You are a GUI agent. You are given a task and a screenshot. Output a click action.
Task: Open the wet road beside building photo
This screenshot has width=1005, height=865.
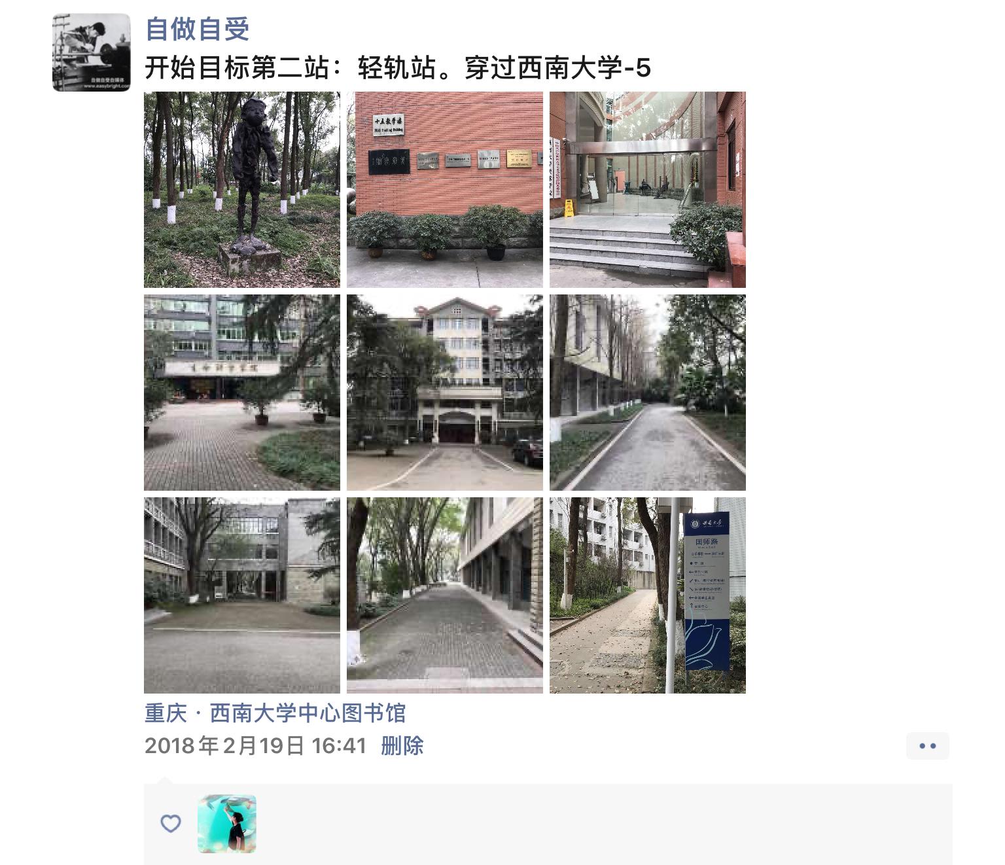pos(648,393)
